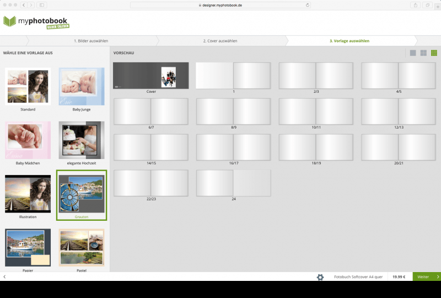The width and height of the screenshot is (441, 298).
Task: Open pages 4/5 preview spread
Action: [399, 76]
